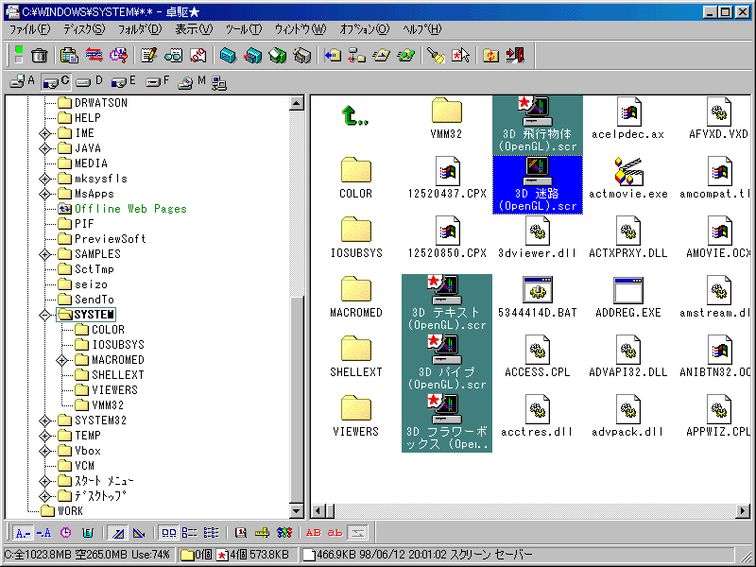Switch to large icons view mode
The height and width of the screenshot is (567, 756).
pos(169,532)
